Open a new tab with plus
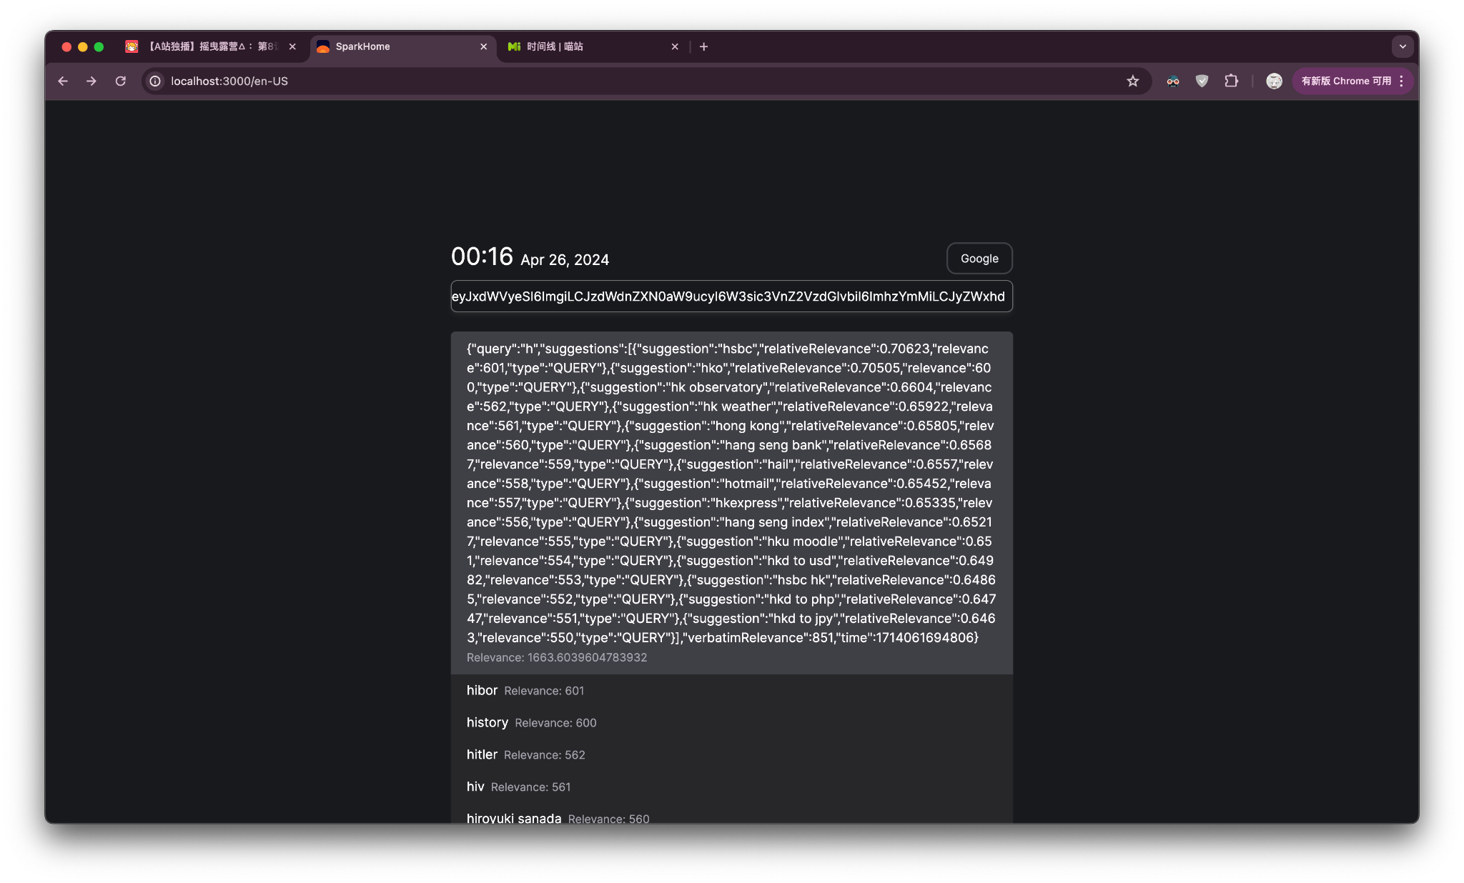1464x883 pixels. coord(703,46)
